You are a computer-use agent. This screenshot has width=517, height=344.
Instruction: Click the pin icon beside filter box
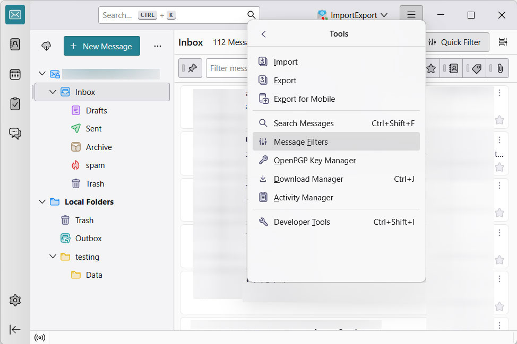click(x=190, y=68)
